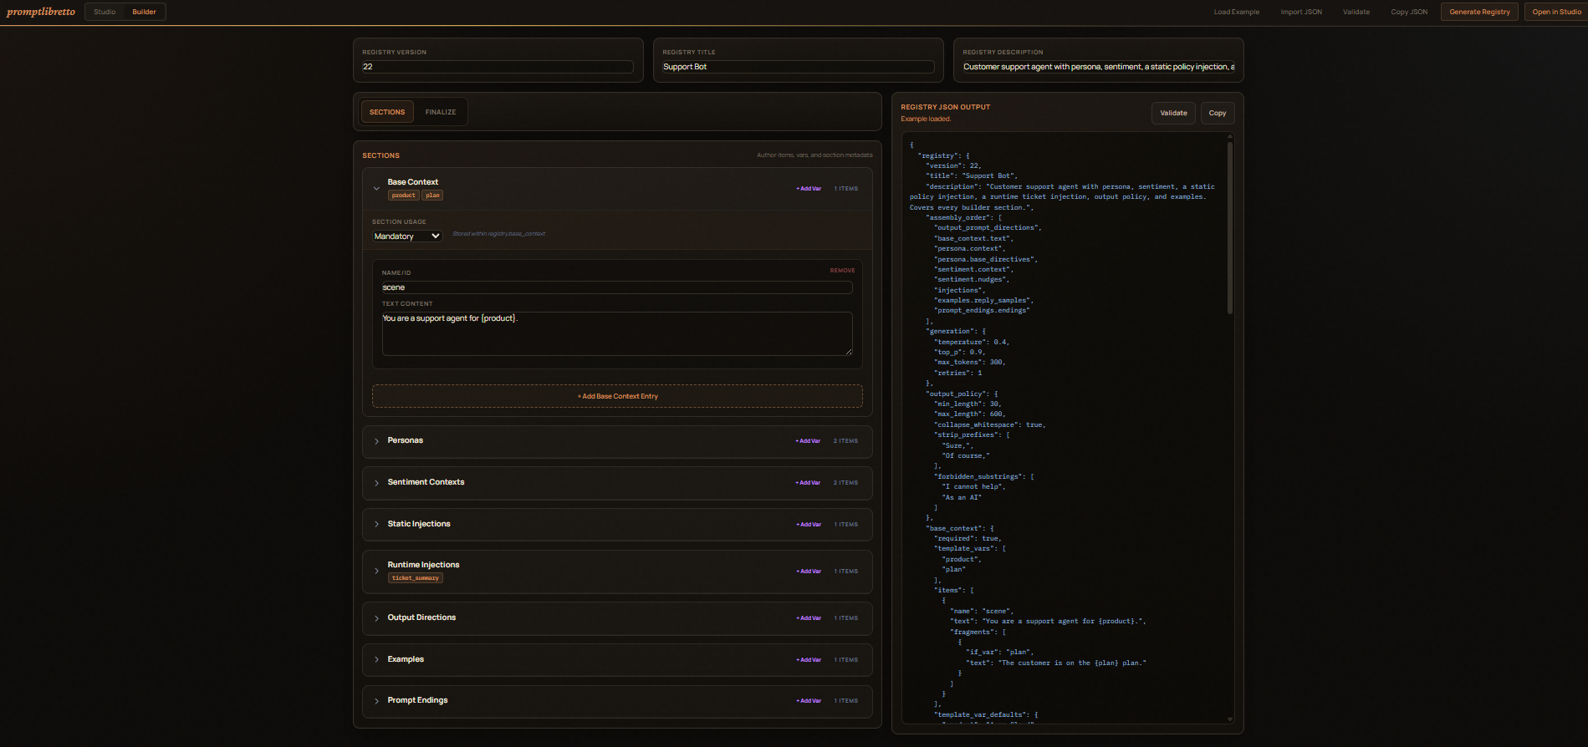Click the "base_context" JSON line
Screen dimensions: 1588x747
tap(960, 528)
